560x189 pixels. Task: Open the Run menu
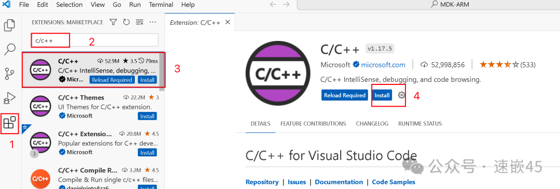pyautogui.click(x=135, y=5)
